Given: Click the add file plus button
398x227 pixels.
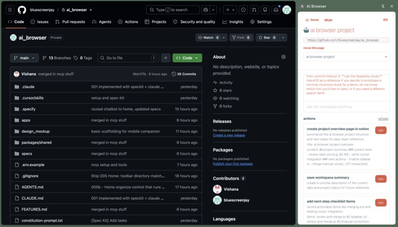Looking at the screenshot, I should [x=165, y=58].
